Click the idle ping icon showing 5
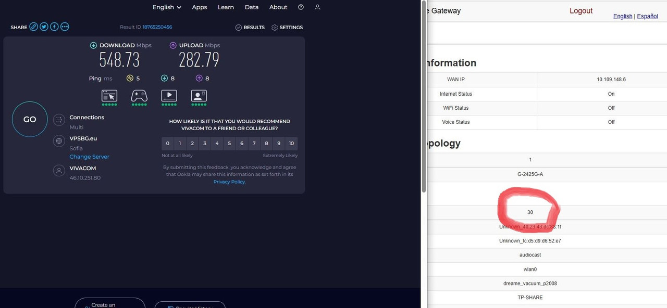Screen dimensions: 667x308 coord(130,79)
